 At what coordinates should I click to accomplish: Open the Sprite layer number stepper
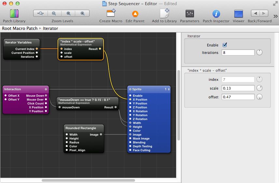coord(169,89)
